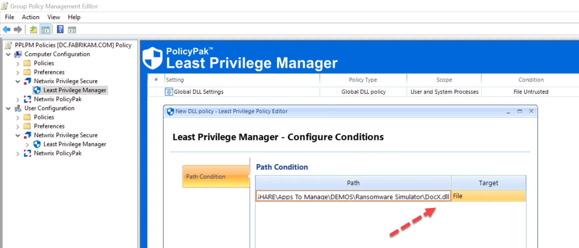Open the Action menu
This screenshot has height=248, width=579.
pyautogui.click(x=31, y=17)
